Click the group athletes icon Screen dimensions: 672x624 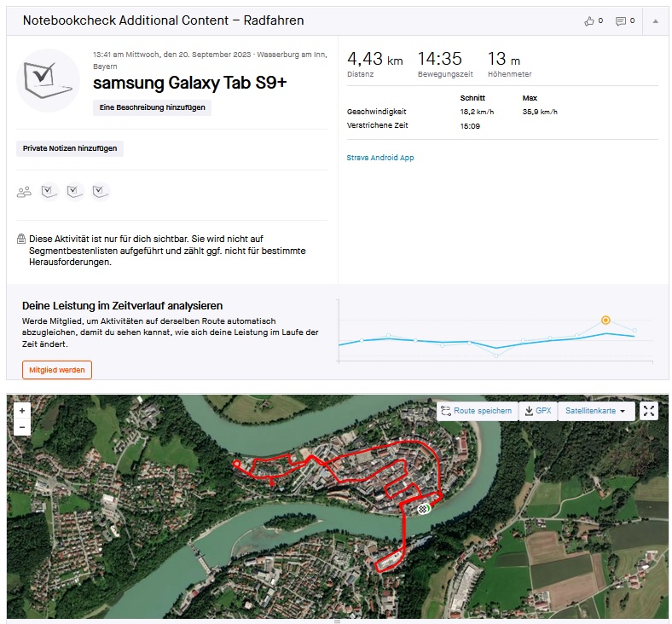click(24, 192)
